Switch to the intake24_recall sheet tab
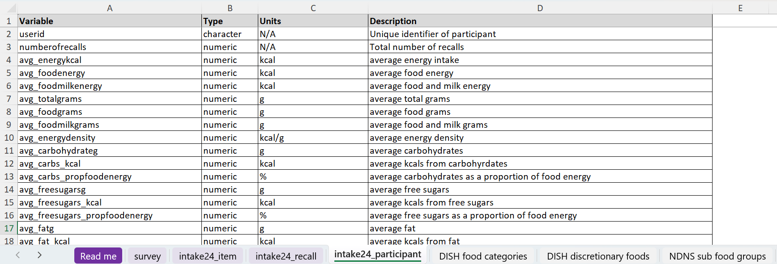 286,256
